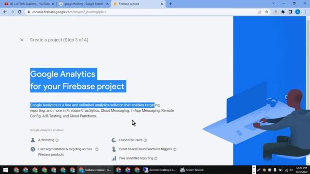The height and width of the screenshot is (174, 310).
Task: Toggle the Chrome side panel
Action: (x=290, y=12)
